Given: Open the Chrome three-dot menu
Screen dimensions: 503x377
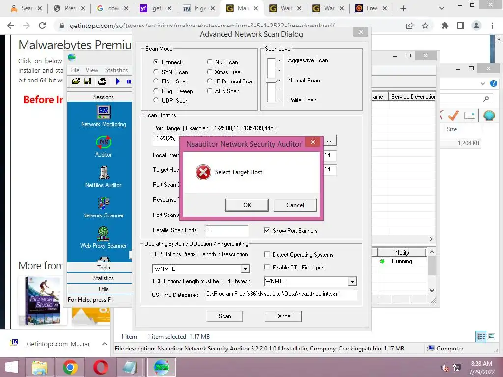Looking at the screenshot, I should pyautogui.click(x=492, y=26).
